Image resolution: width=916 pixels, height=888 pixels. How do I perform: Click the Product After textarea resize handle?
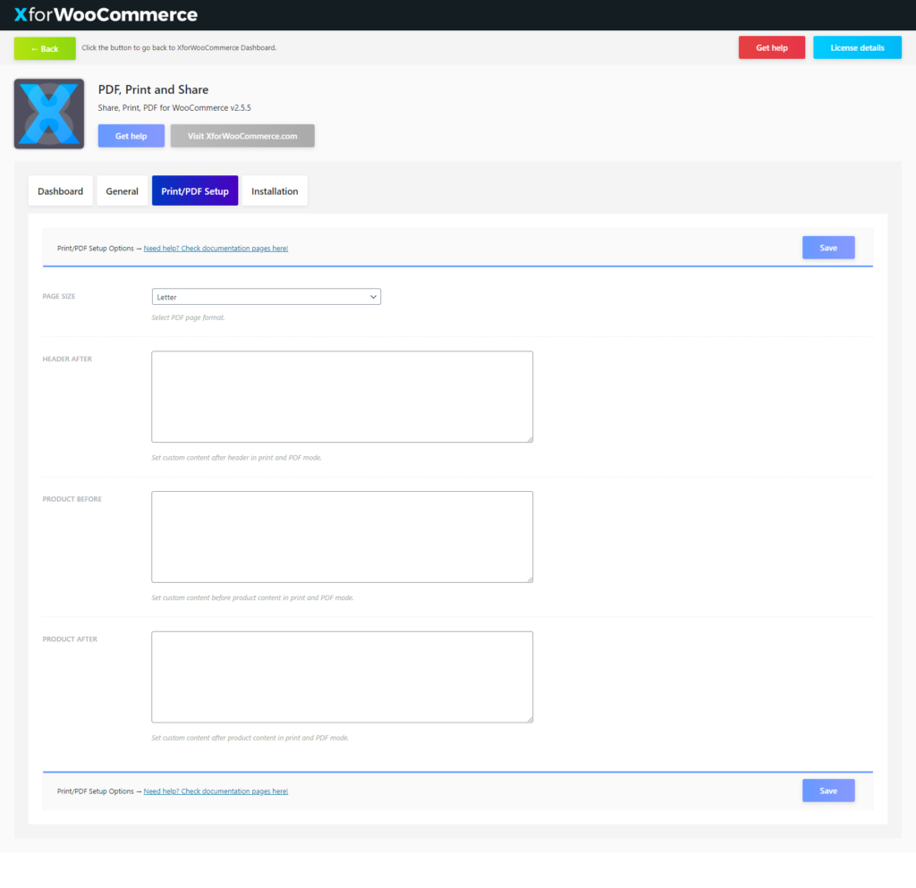point(530,719)
